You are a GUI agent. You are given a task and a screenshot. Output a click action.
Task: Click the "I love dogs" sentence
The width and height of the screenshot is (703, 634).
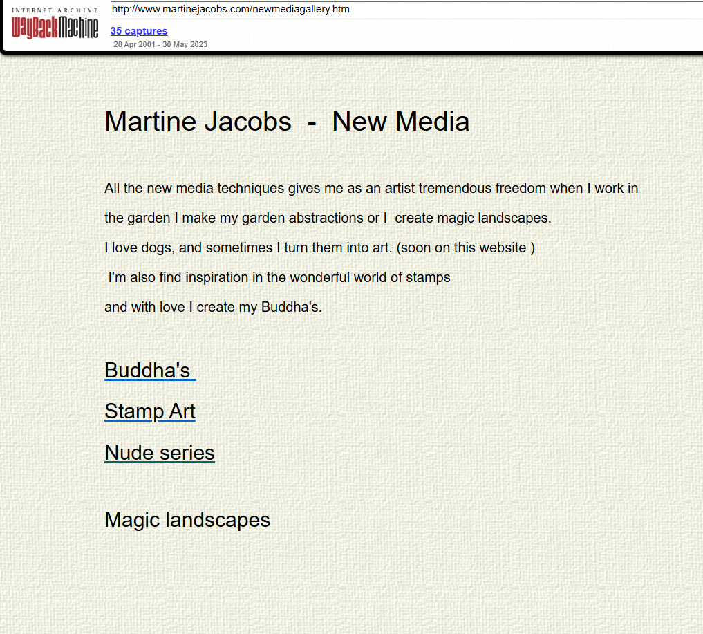coord(248,248)
